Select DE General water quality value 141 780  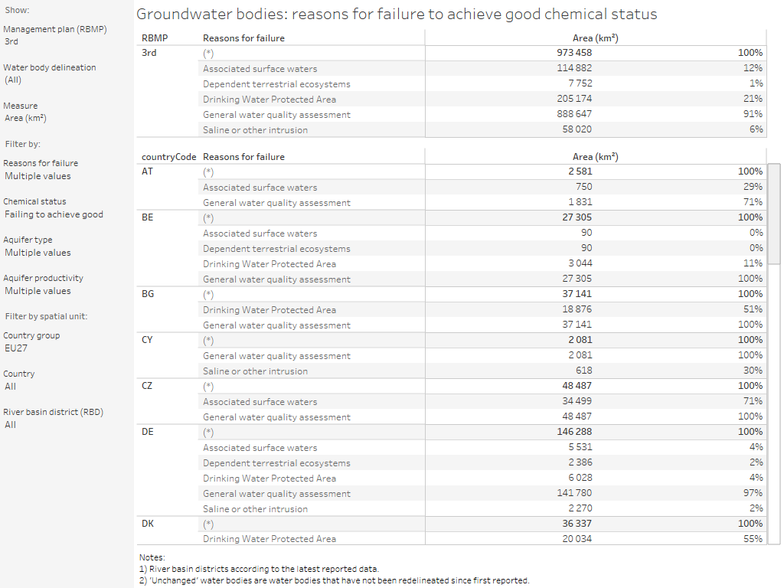coord(574,493)
